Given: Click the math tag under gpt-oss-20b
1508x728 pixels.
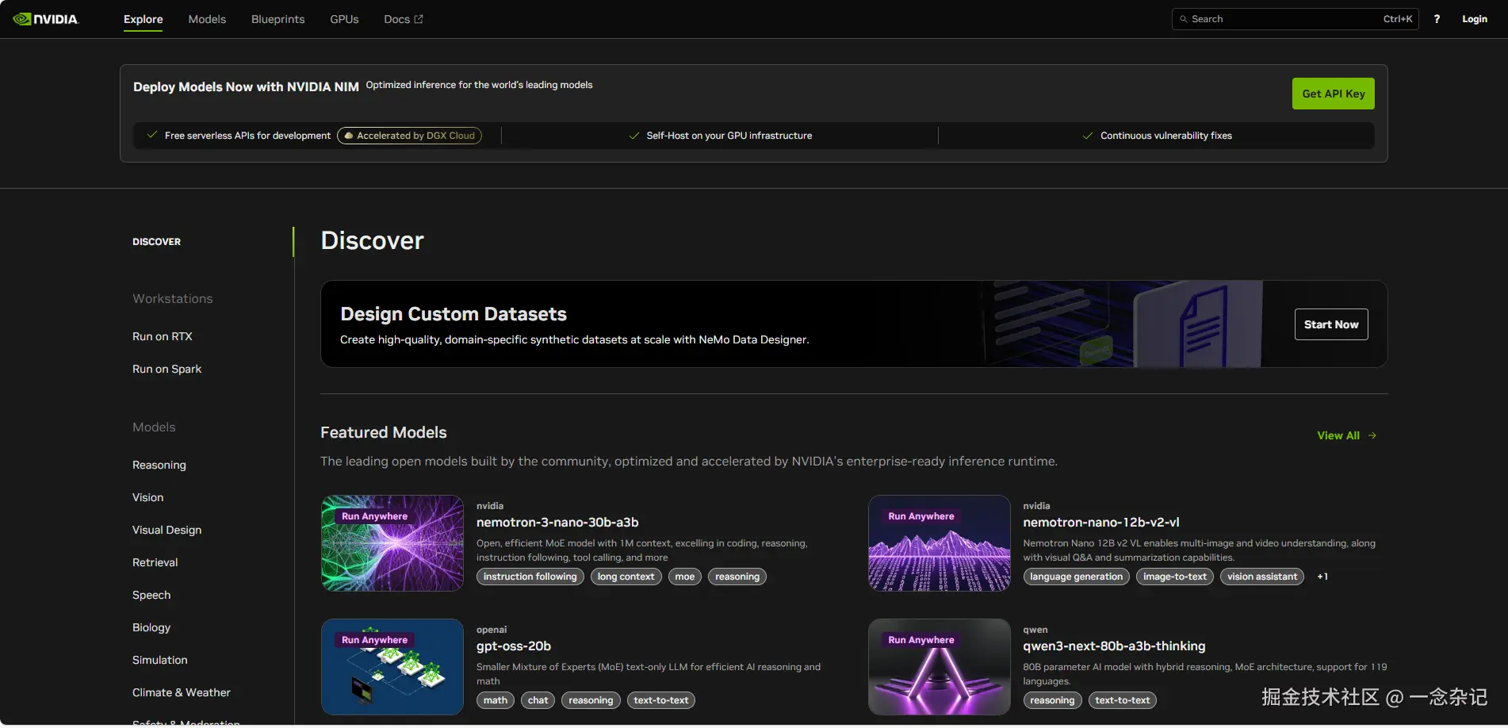Looking at the screenshot, I should coord(496,700).
